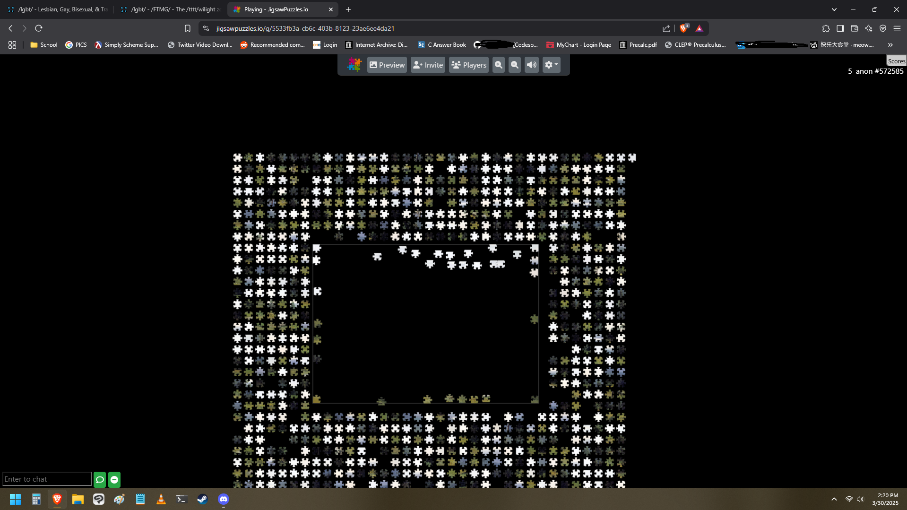Send chat message with green bubble button
Viewport: 907px width, 510px height.
click(100, 479)
